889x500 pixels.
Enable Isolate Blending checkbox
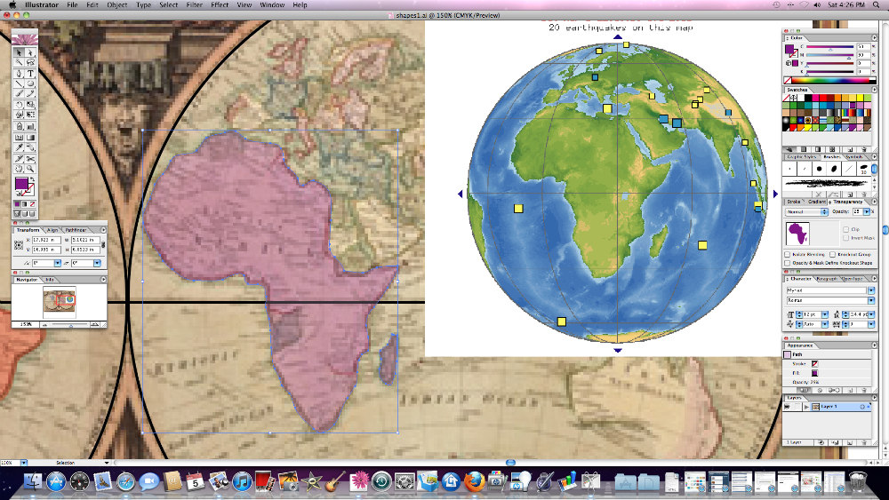pos(787,254)
